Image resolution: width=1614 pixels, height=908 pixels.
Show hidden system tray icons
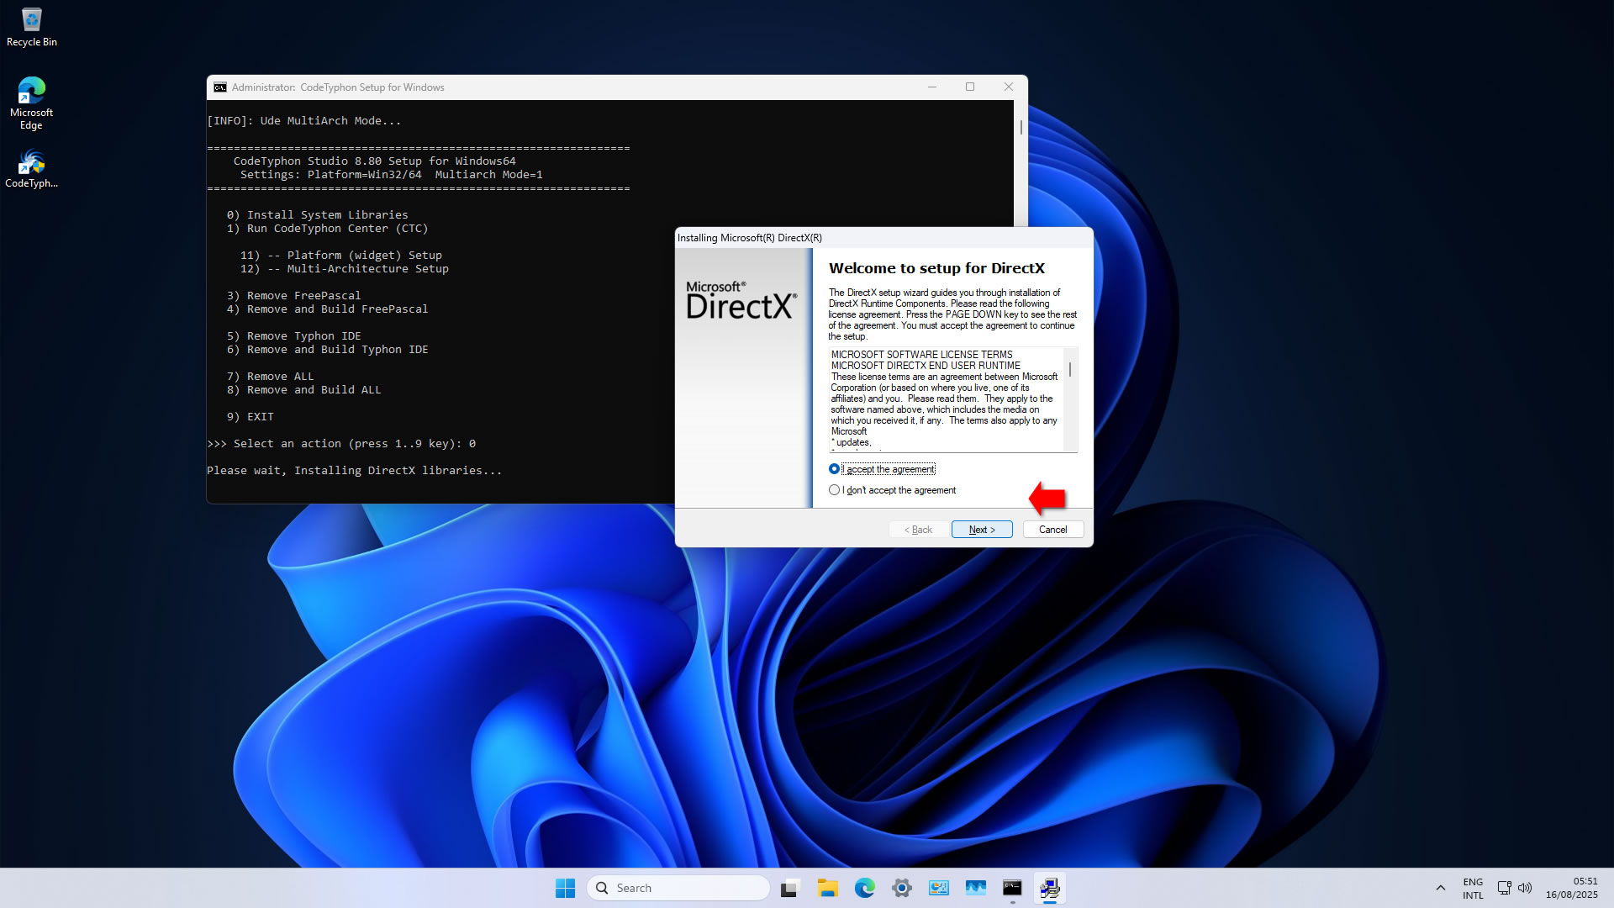click(x=1440, y=888)
